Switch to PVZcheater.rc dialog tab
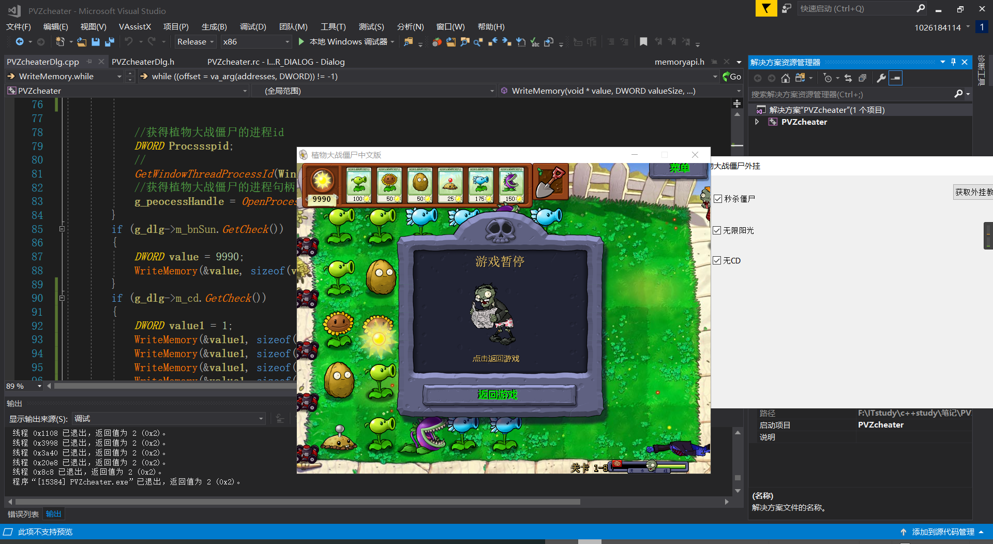 276,62
